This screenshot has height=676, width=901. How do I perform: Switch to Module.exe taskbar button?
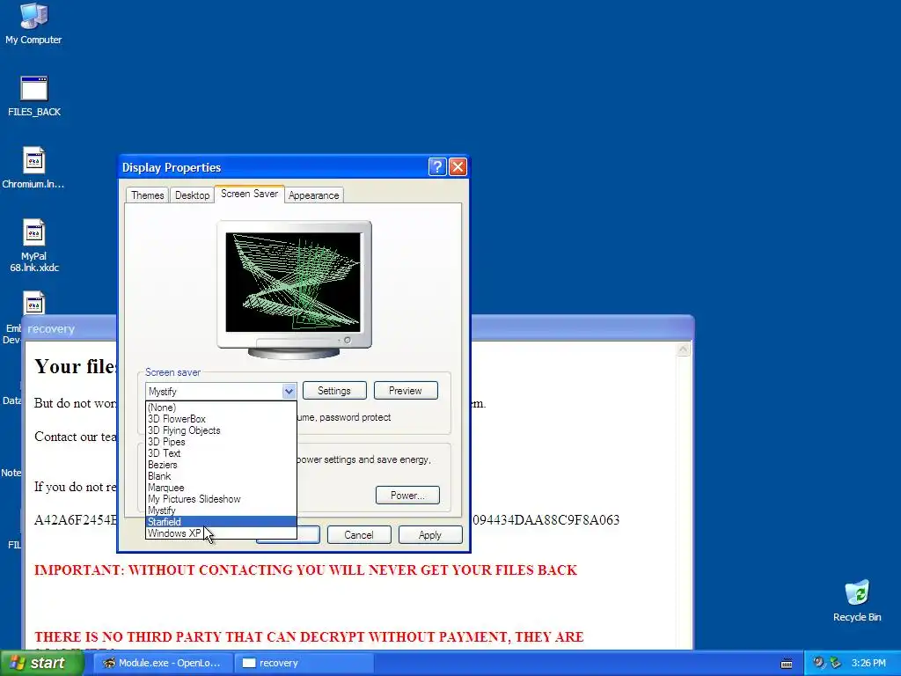click(x=163, y=663)
